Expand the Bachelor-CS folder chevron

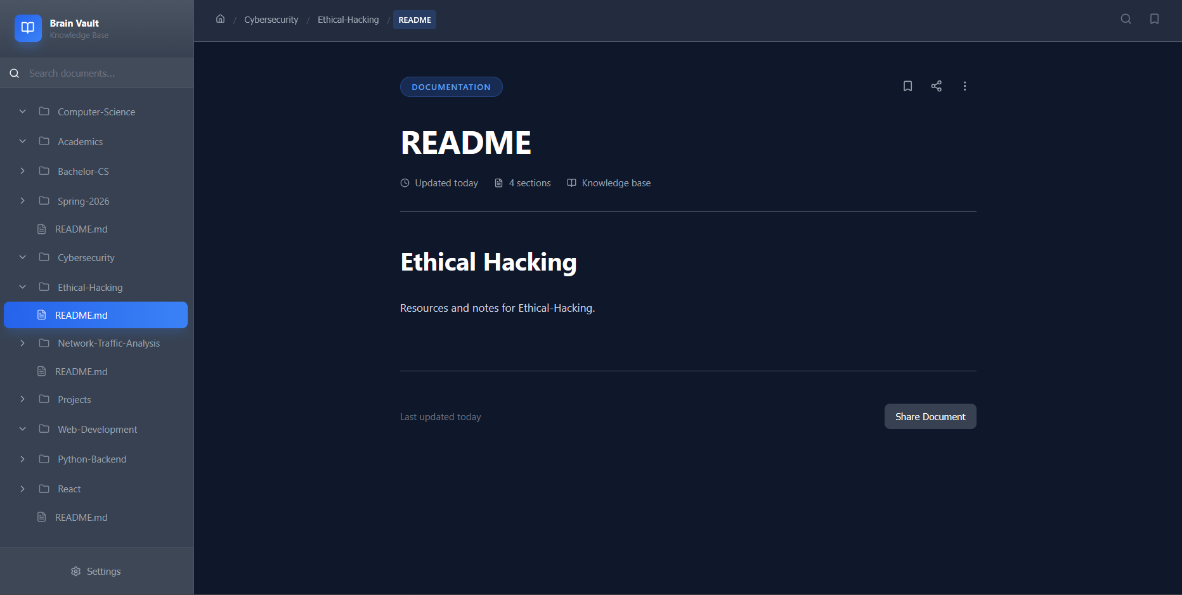[23, 171]
